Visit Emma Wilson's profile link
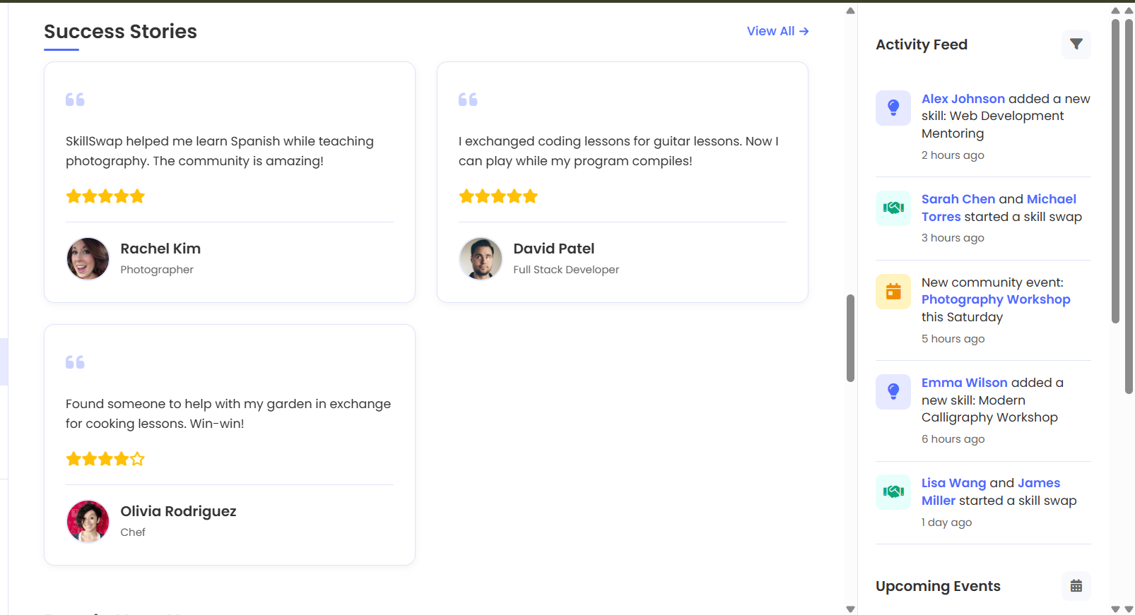The height and width of the screenshot is (615, 1135). (964, 383)
